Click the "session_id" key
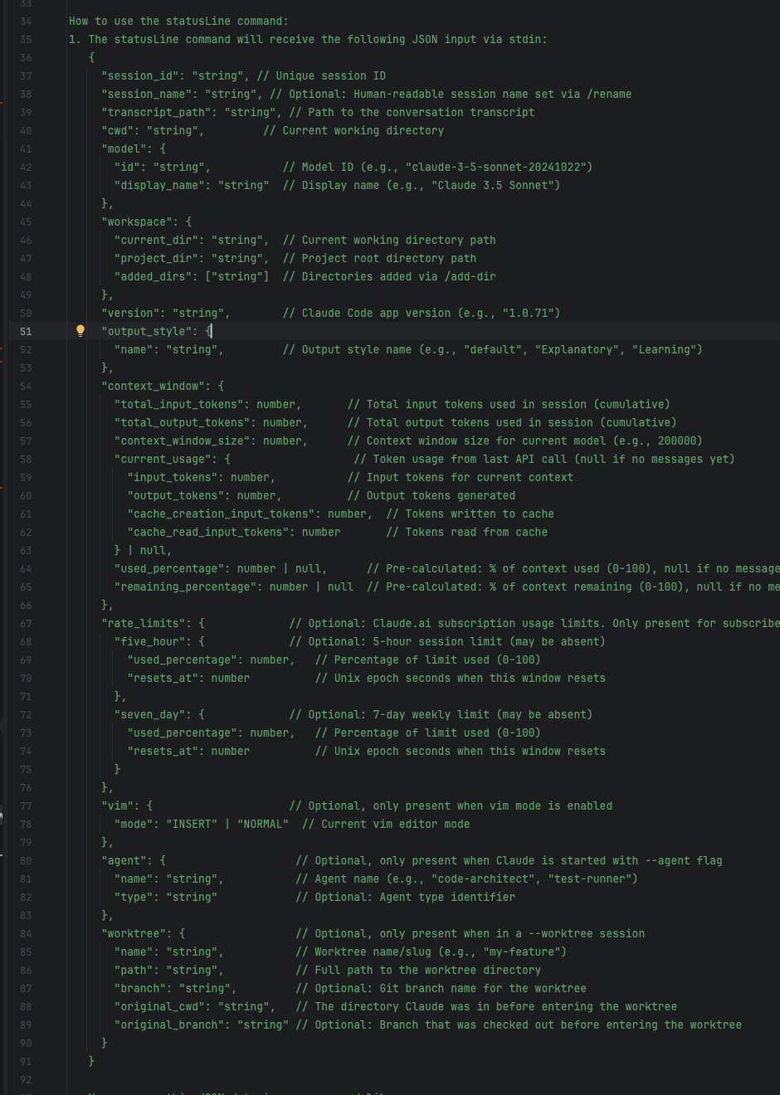Image resolution: width=780 pixels, height=1095 pixels. pos(140,75)
